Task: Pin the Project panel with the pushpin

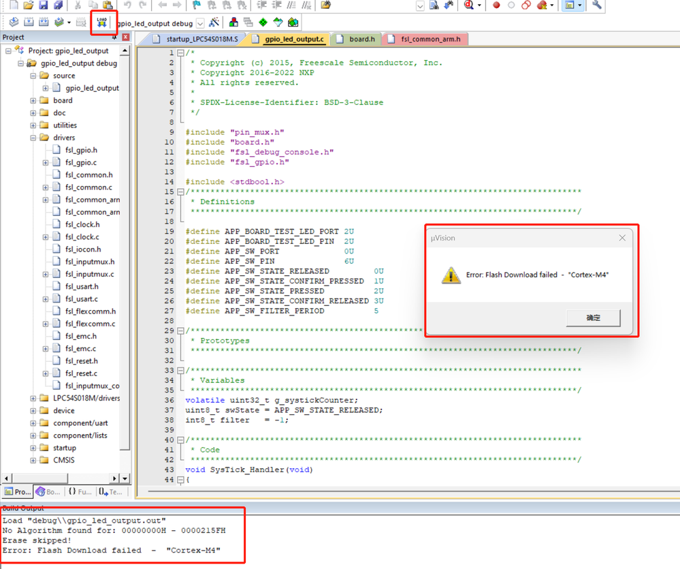Action: click(114, 37)
